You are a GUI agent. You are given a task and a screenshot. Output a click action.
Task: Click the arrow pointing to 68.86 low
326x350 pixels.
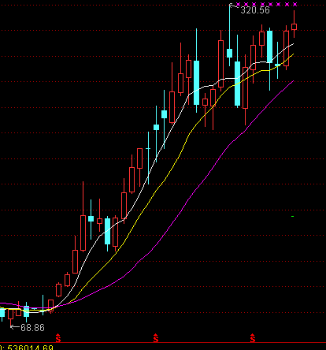point(15,327)
